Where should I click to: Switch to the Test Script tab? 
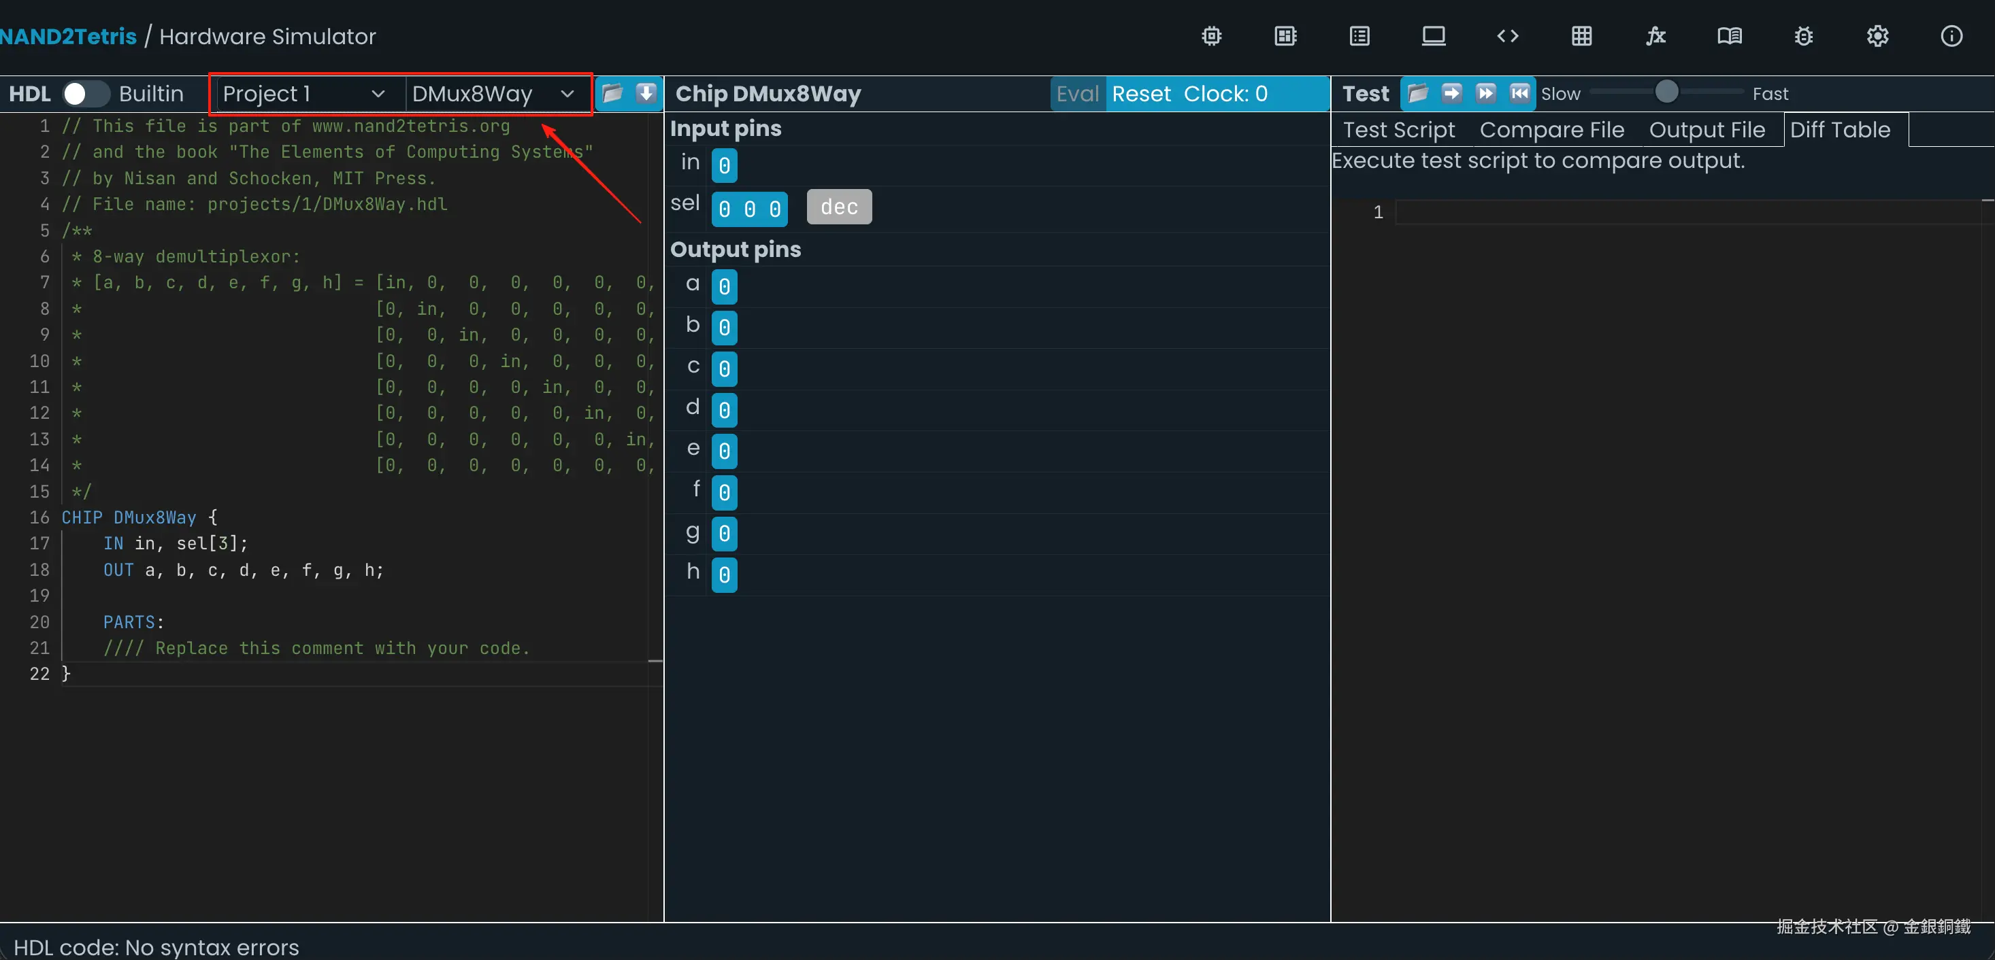(1399, 130)
